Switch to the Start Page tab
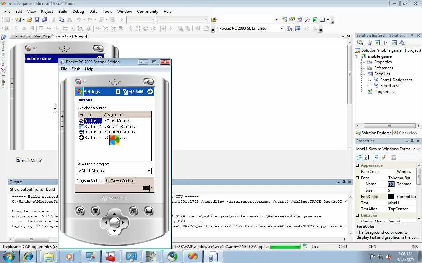The image size is (422, 263). 42,36
